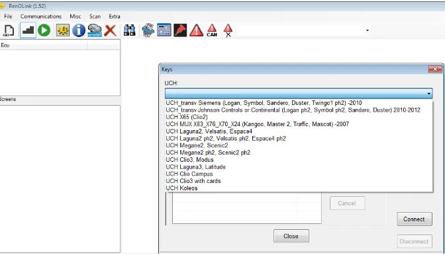Click the Disconnect button
Screen dimensions: 445x255
point(415,241)
